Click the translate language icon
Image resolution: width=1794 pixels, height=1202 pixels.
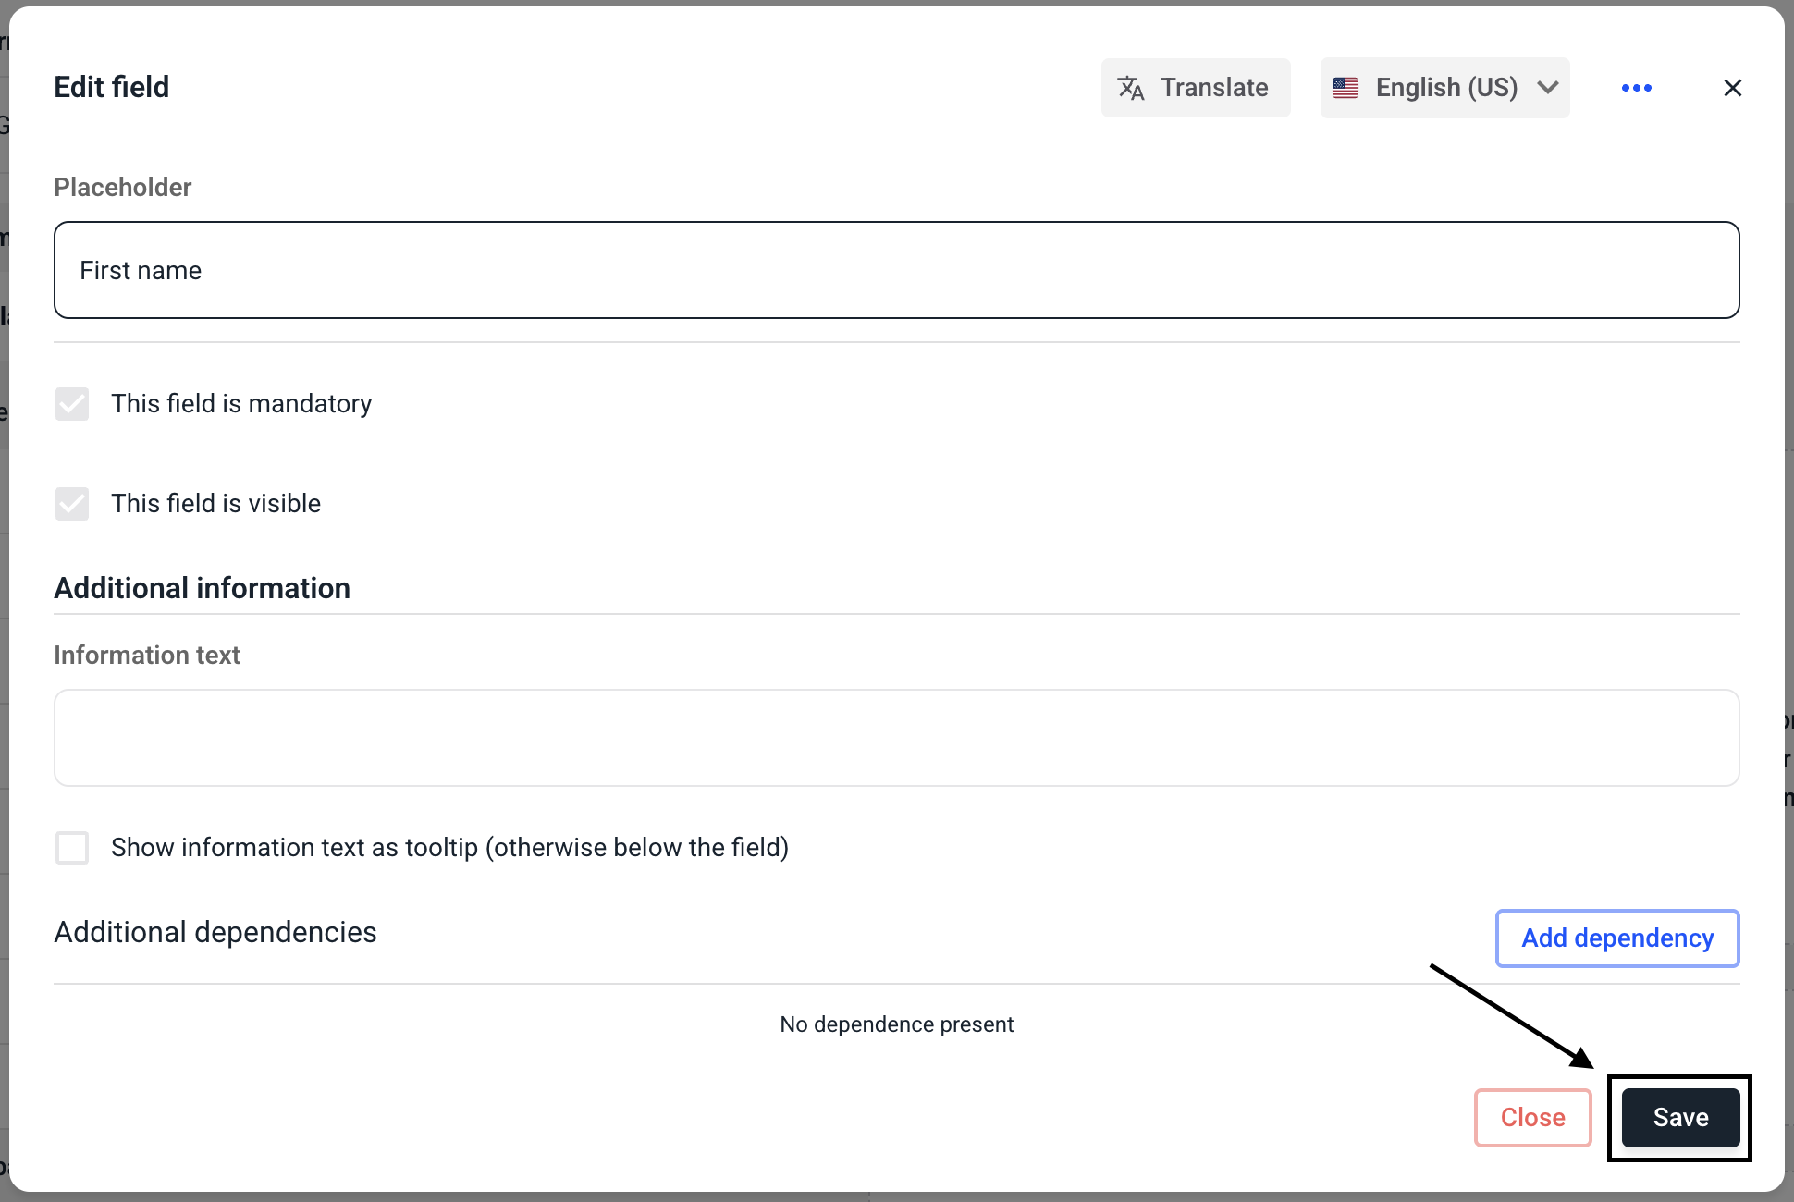point(1131,88)
